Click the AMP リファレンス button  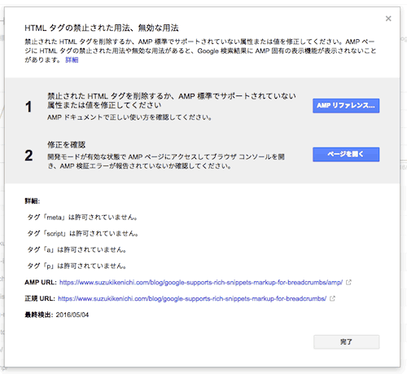click(x=346, y=106)
